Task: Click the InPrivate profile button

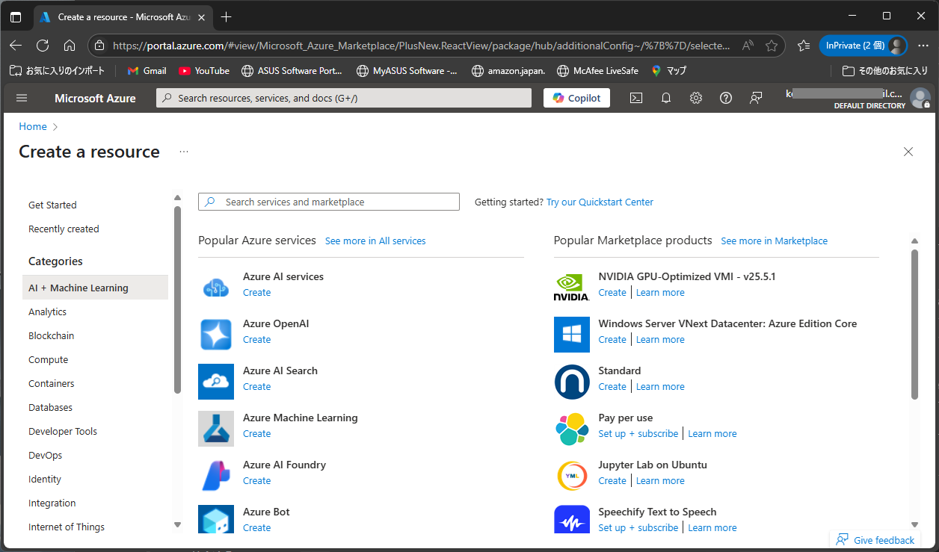Action: (863, 46)
